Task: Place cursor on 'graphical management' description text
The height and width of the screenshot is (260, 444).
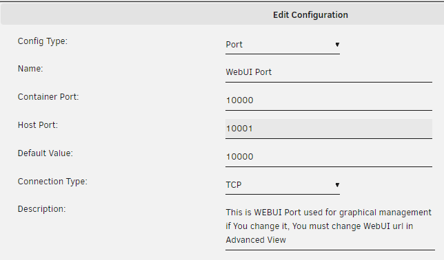Action: pyautogui.click(x=385, y=213)
